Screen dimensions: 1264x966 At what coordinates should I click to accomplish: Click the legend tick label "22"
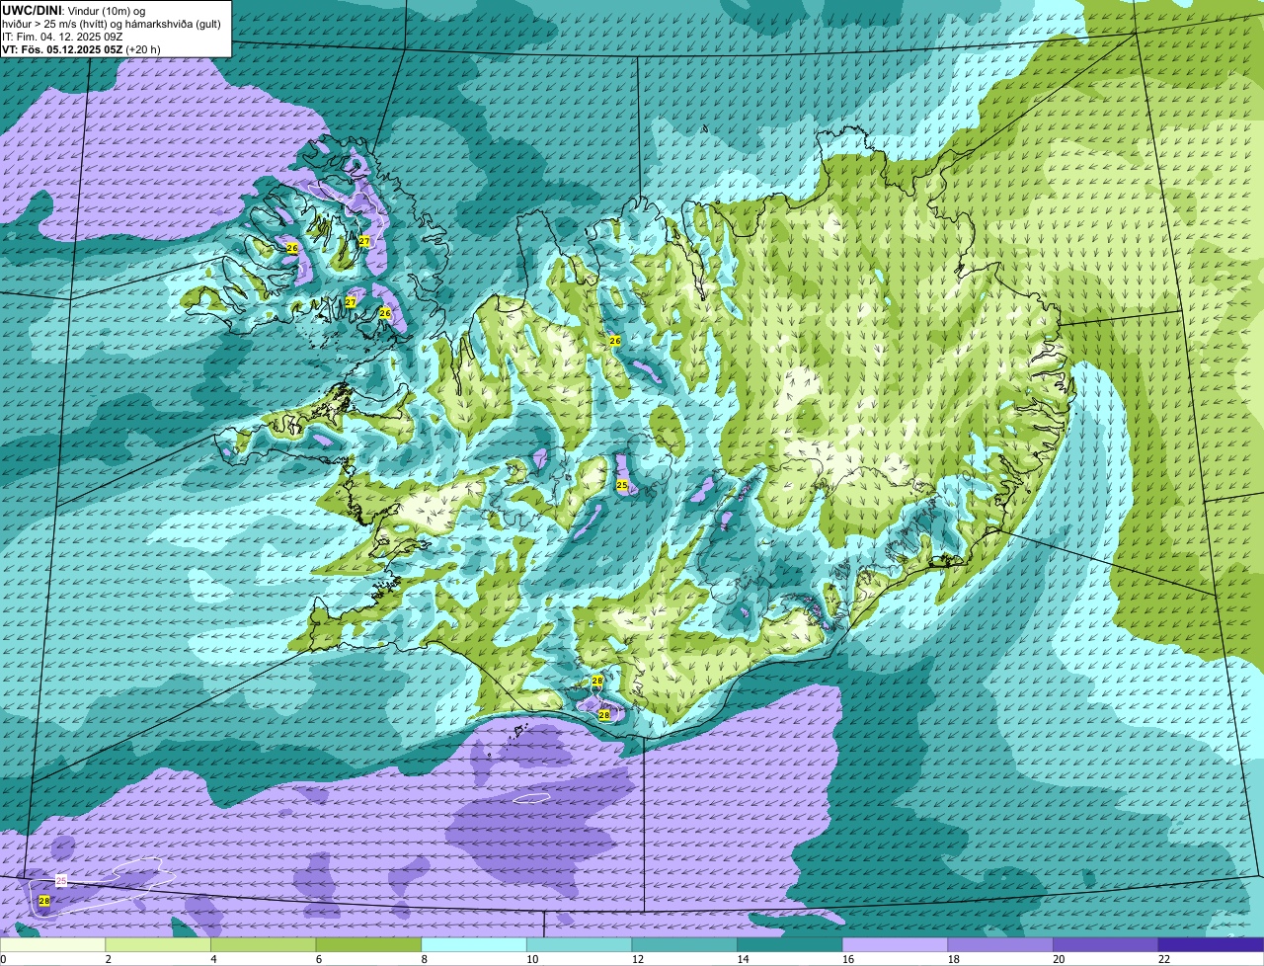1164,959
